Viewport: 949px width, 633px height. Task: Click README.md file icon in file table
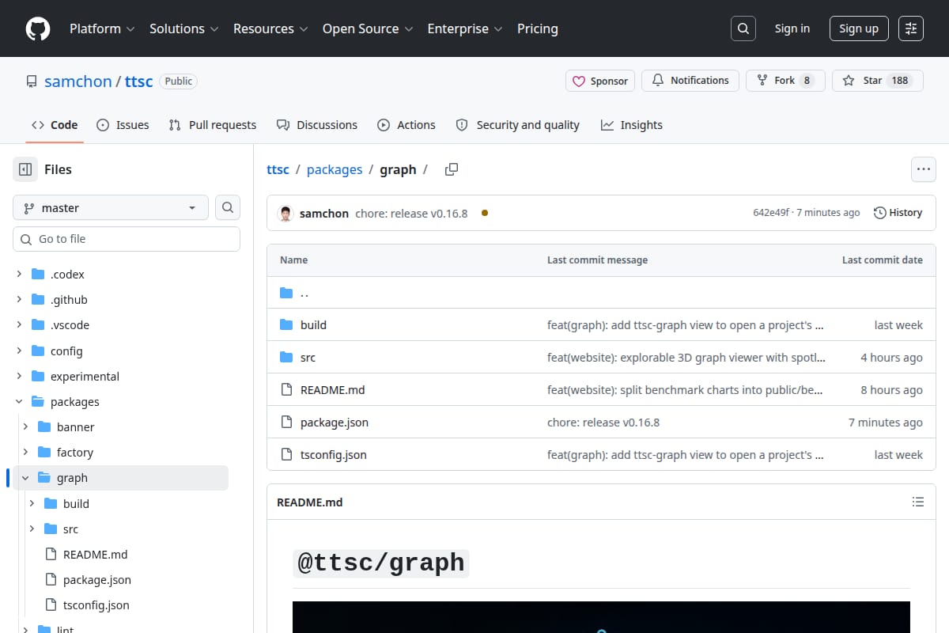tap(286, 389)
